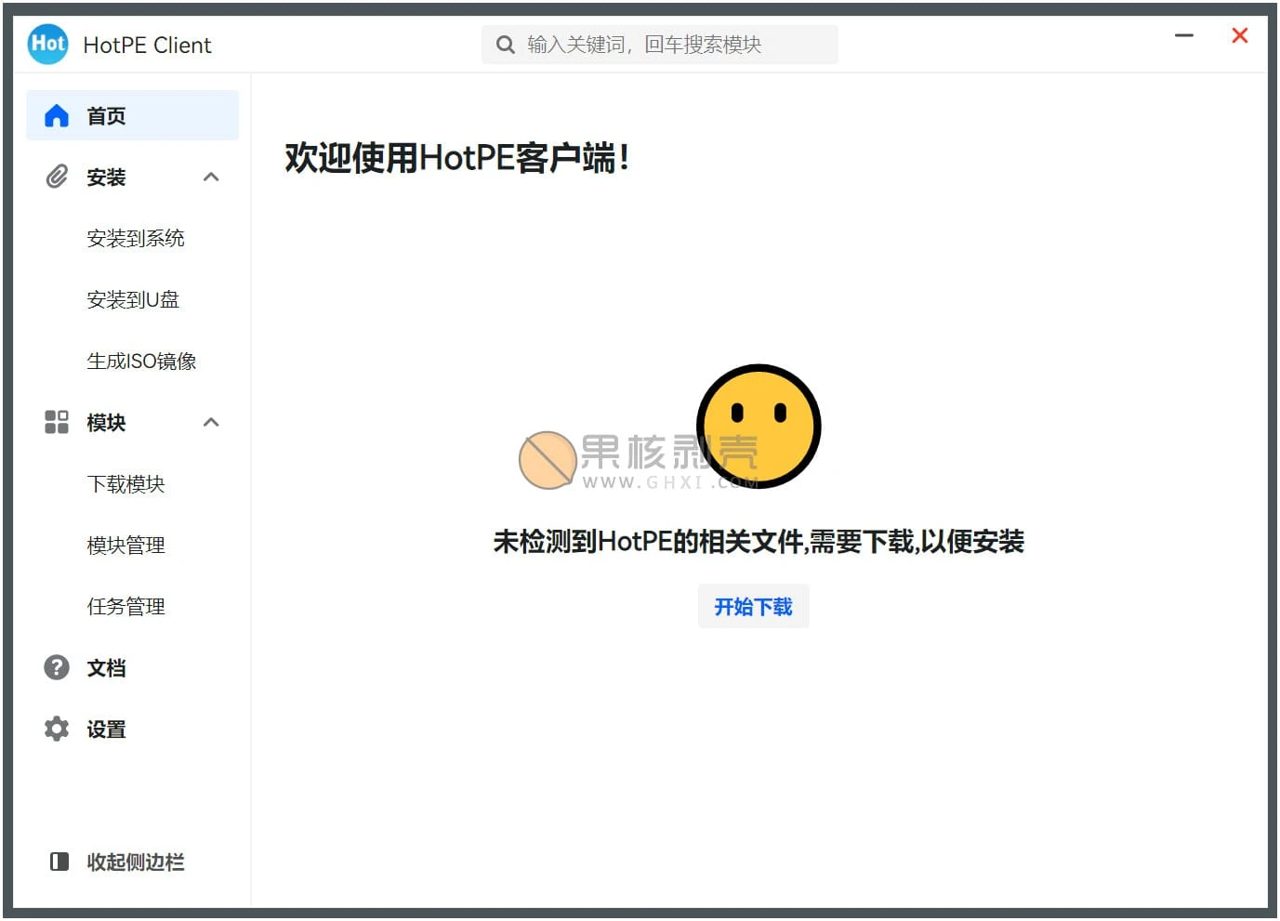Open 生成ISO镜像 page

pyautogui.click(x=141, y=361)
